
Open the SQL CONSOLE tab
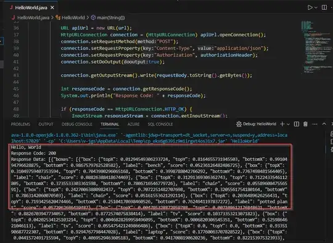(x=160, y=124)
